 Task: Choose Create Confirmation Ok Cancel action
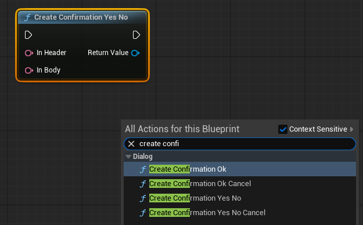pyautogui.click(x=240, y=184)
